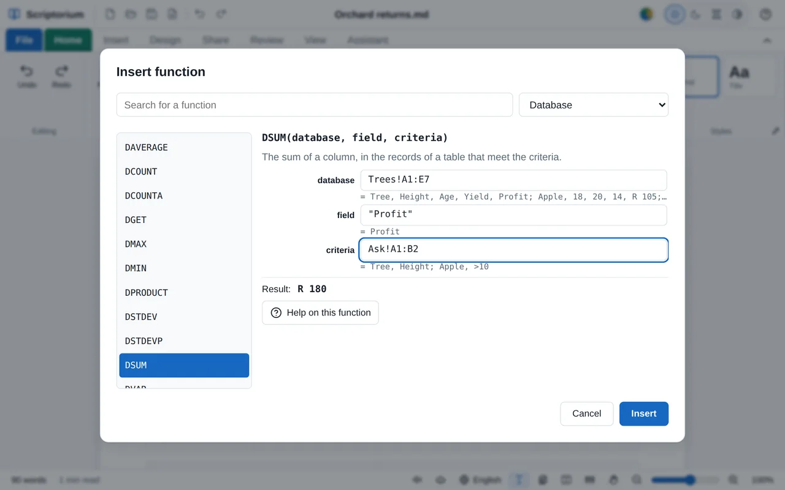This screenshot has height=490, width=785.
Task: Open the Assistant ribbon tab
Action: pyautogui.click(x=367, y=40)
